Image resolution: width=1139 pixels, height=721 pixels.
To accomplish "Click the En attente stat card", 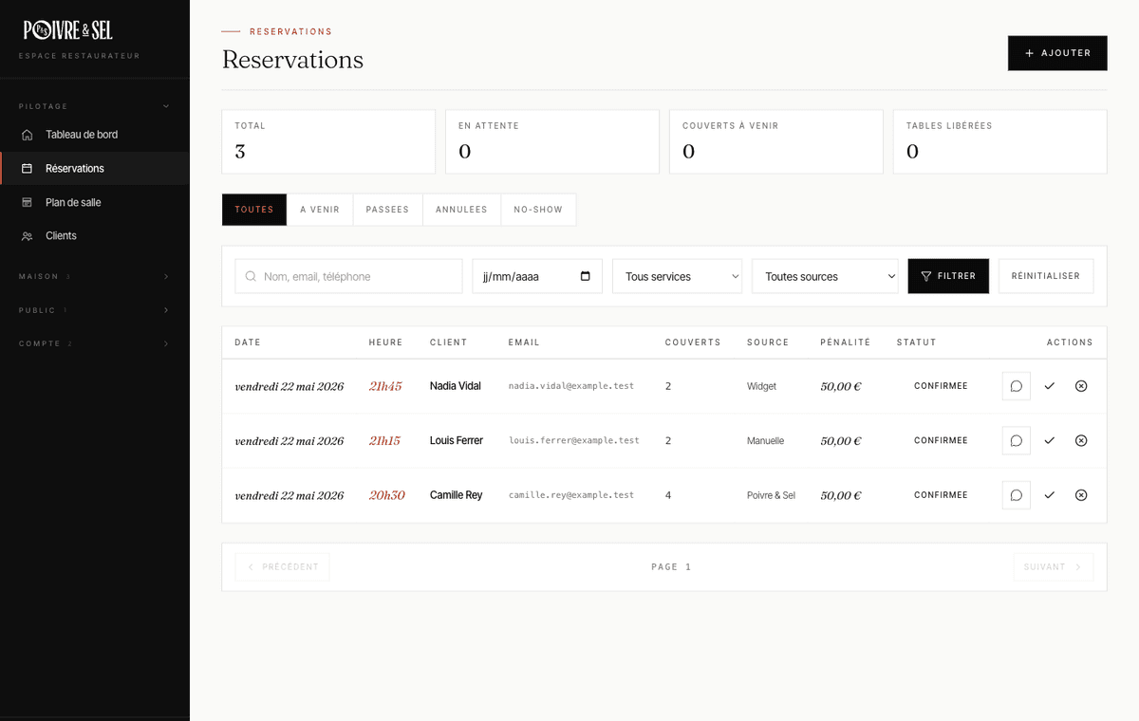I will coord(552,142).
